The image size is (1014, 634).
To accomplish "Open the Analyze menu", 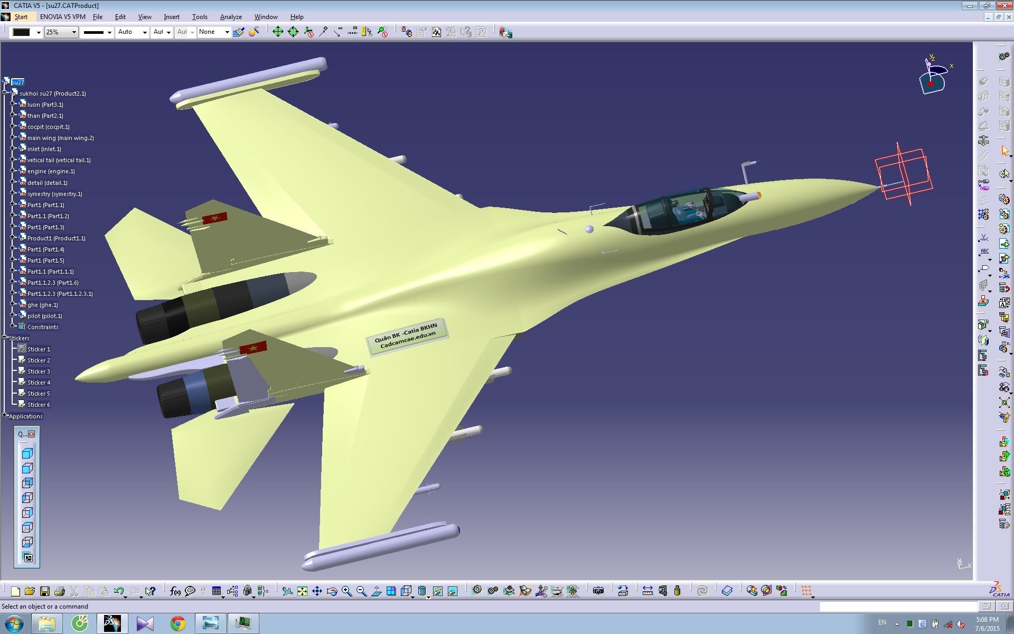I will pos(230,16).
